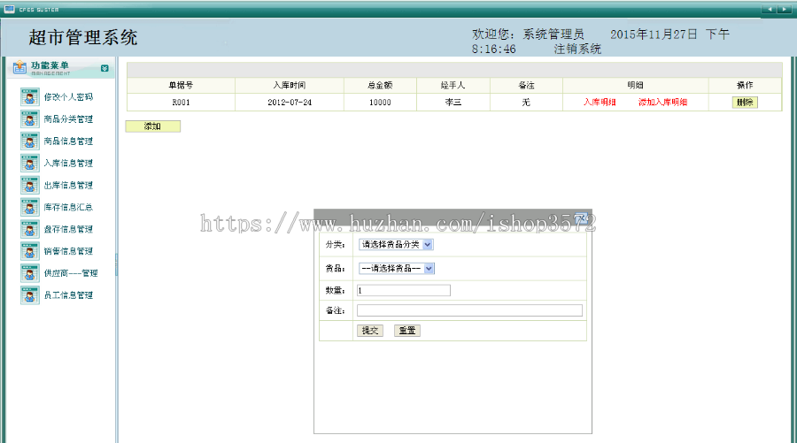Open 修改个人密码 menu item
Image resolution: width=797 pixels, height=443 pixels.
point(68,97)
